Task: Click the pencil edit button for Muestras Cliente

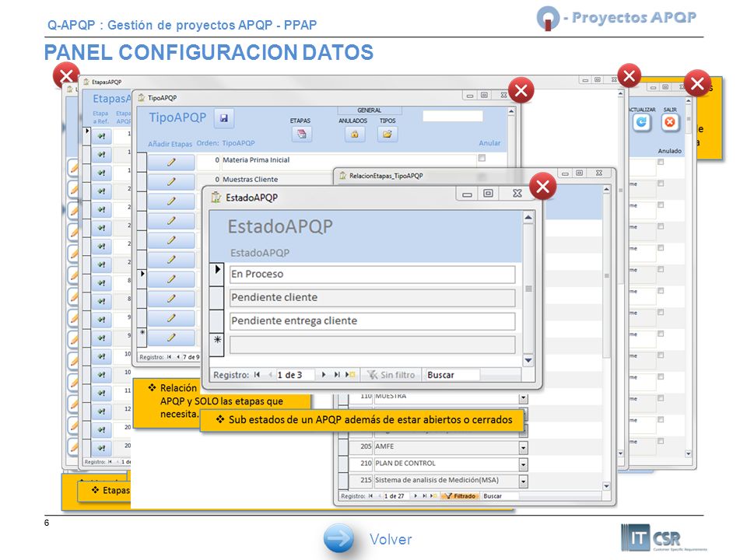Action: pyautogui.click(x=171, y=181)
